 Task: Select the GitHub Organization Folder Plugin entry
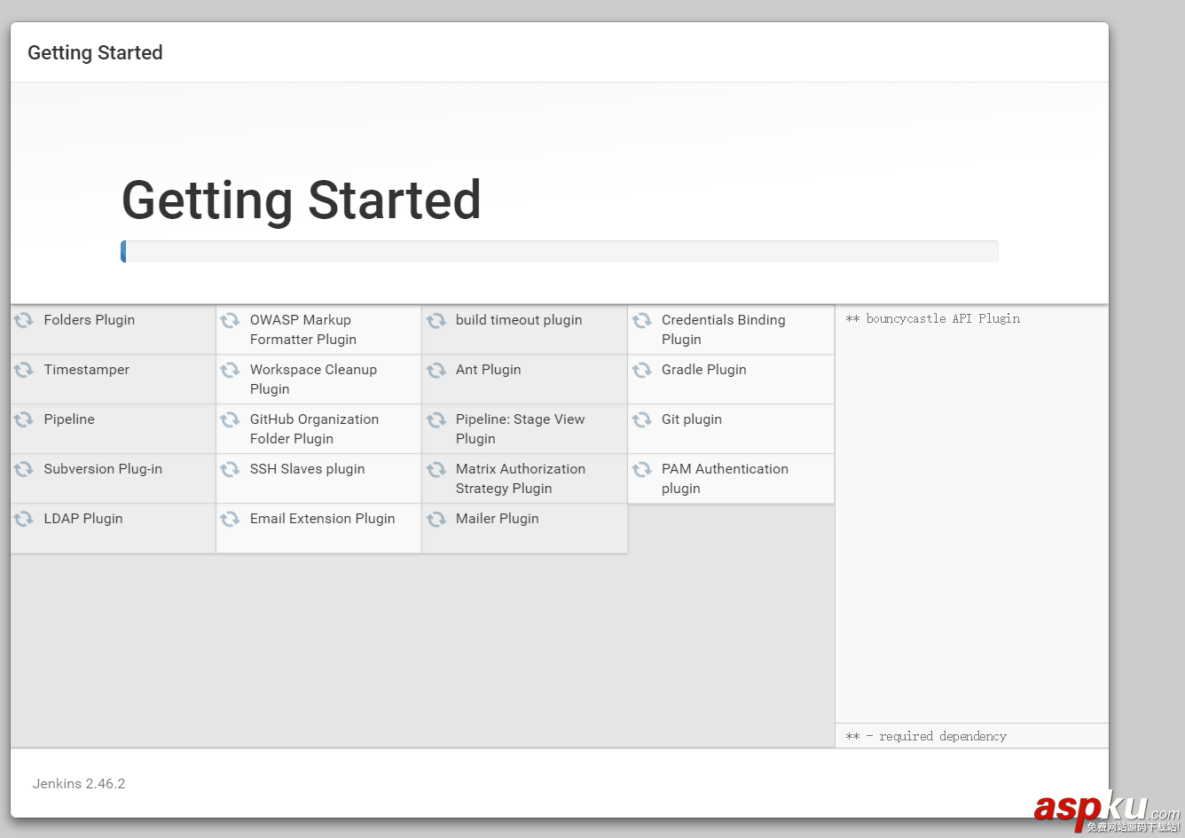pos(313,429)
